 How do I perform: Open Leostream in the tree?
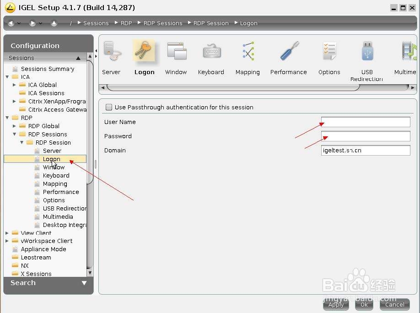pos(36,258)
